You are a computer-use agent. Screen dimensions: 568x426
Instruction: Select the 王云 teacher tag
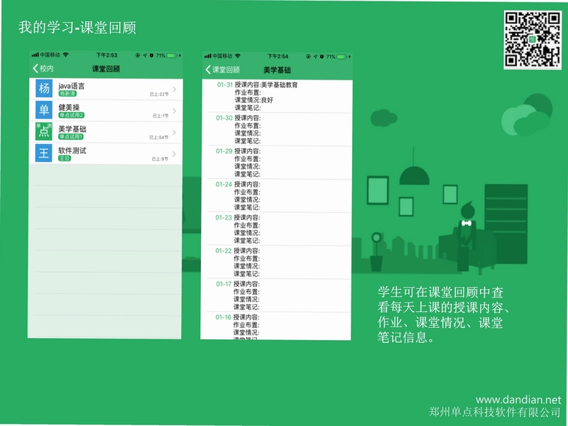tap(65, 158)
